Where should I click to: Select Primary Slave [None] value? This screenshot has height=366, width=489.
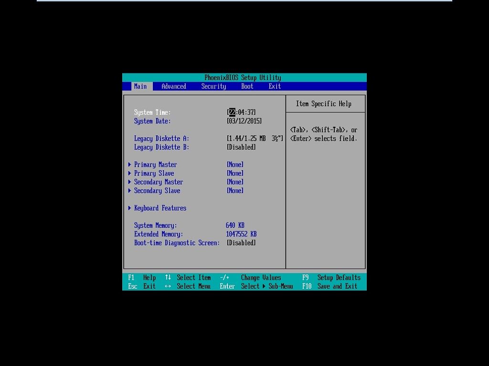(x=235, y=173)
